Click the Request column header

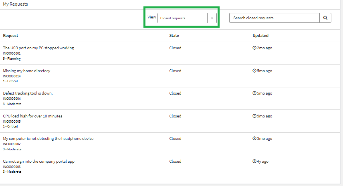point(10,35)
